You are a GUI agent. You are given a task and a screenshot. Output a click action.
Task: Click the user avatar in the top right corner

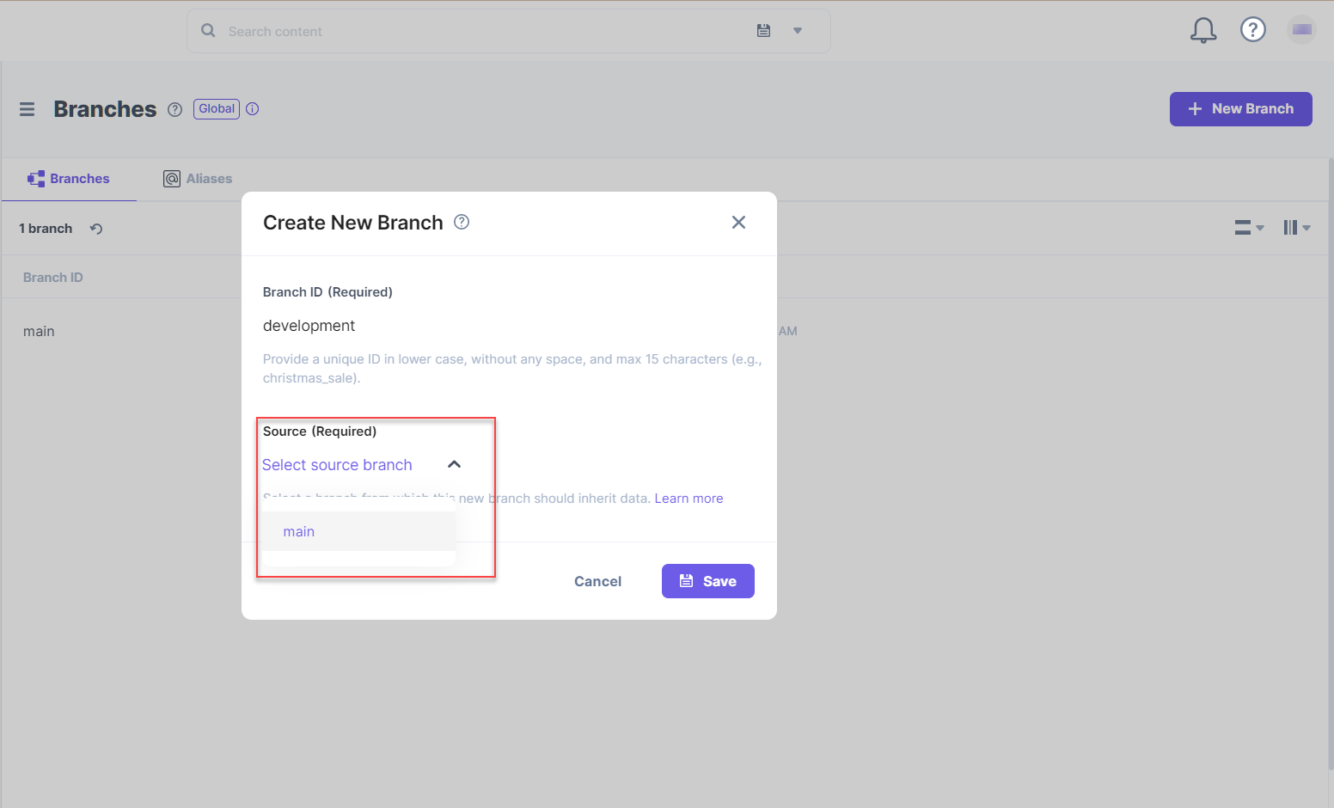pos(1302,29)
